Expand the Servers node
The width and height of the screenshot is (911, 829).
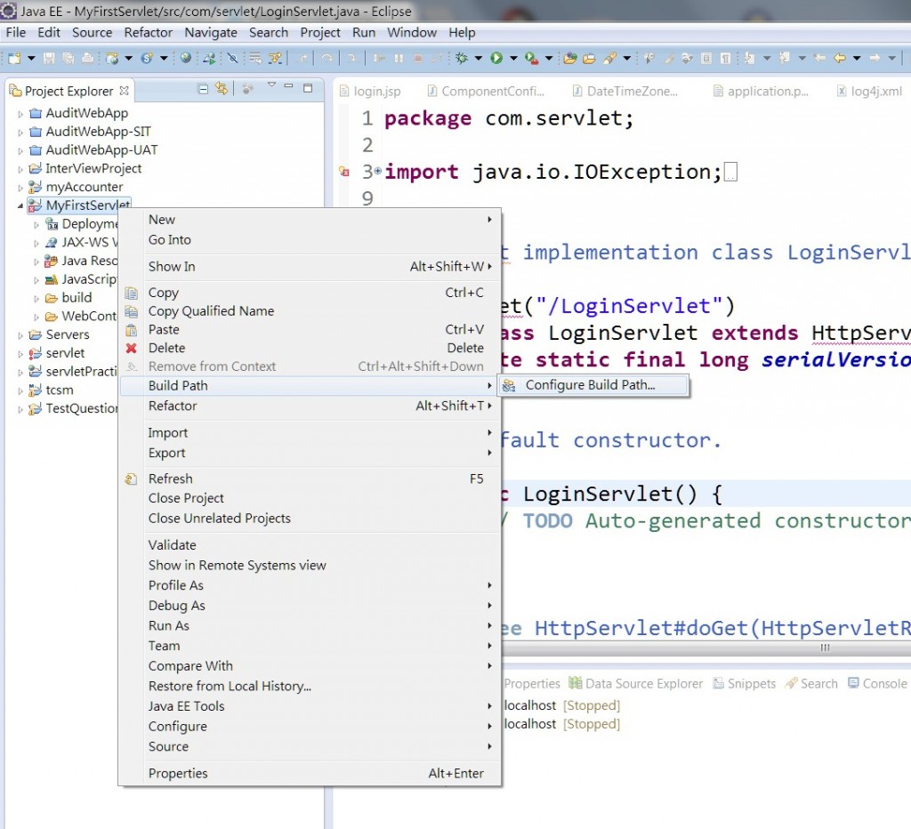[x=20, y=336]
